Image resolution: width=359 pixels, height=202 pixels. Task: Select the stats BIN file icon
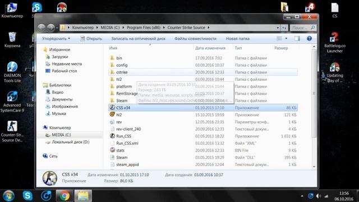(x=112, y=150)
